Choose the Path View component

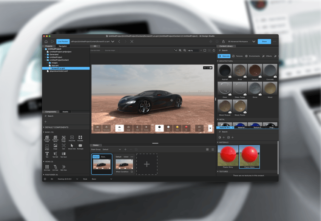click(63, 167)
